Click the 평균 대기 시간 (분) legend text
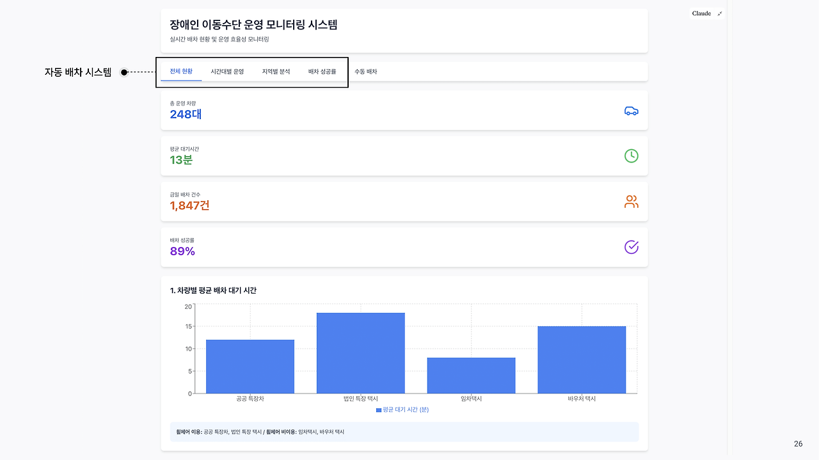 coord(406,410)
